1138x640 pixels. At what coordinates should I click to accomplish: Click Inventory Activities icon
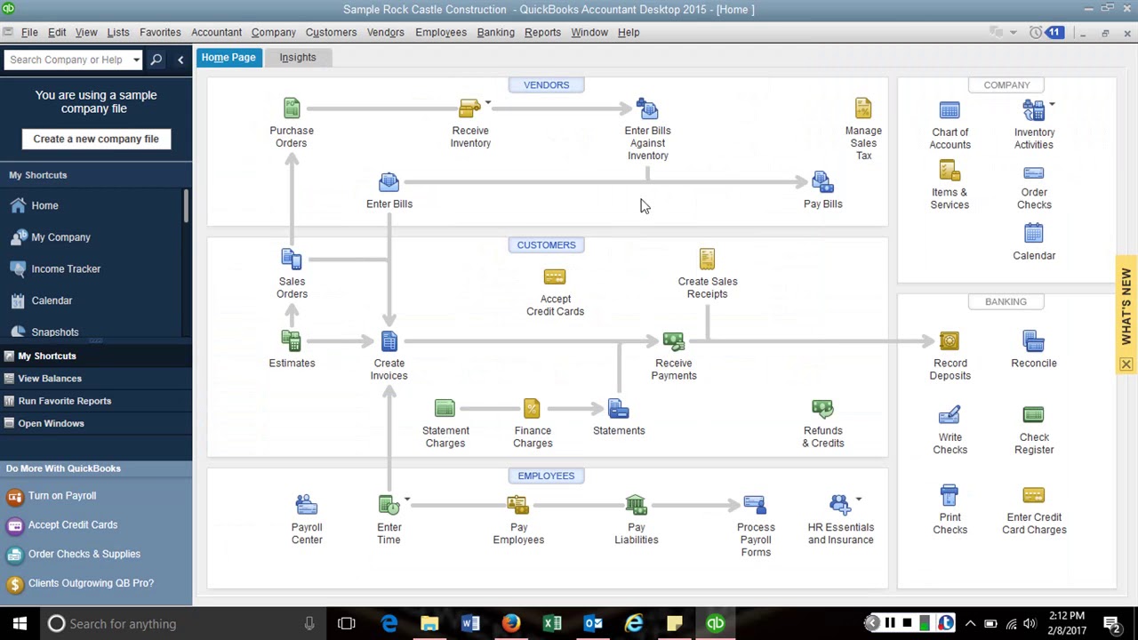pos(1033,110)
